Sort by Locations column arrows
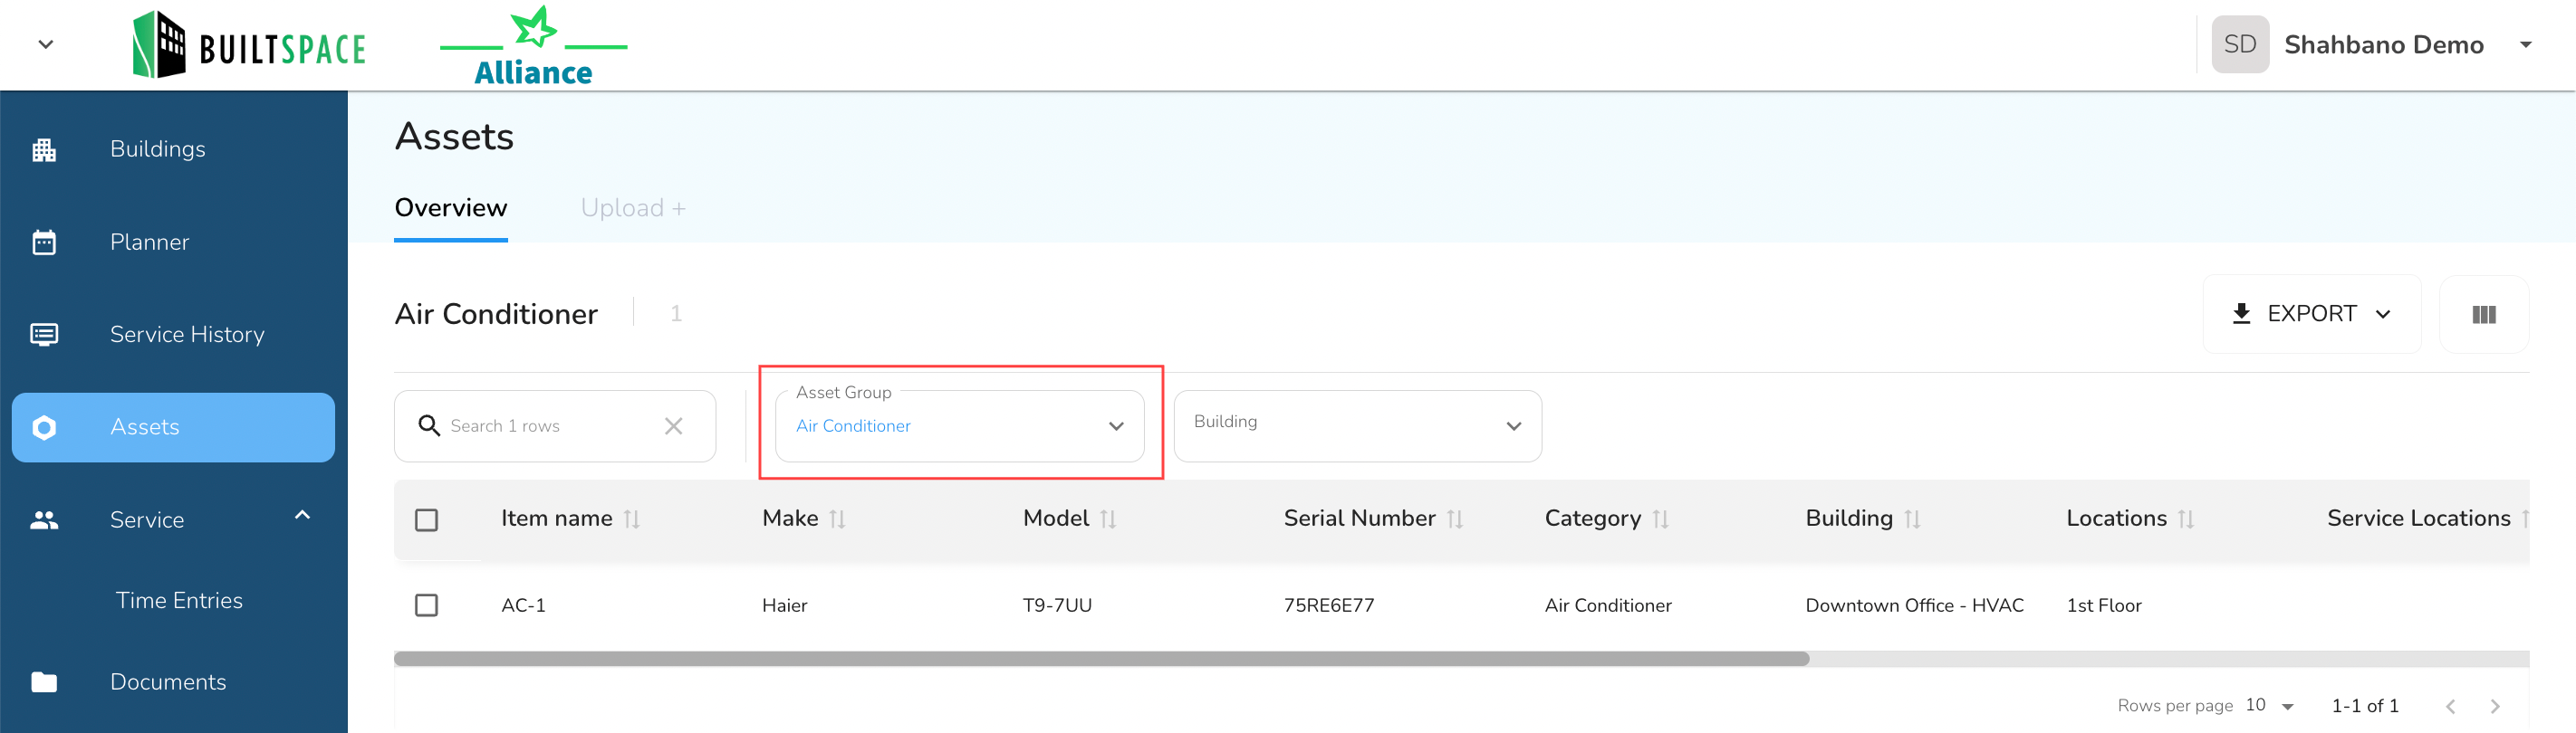The image size is (2576, 733). (2186, 519)
